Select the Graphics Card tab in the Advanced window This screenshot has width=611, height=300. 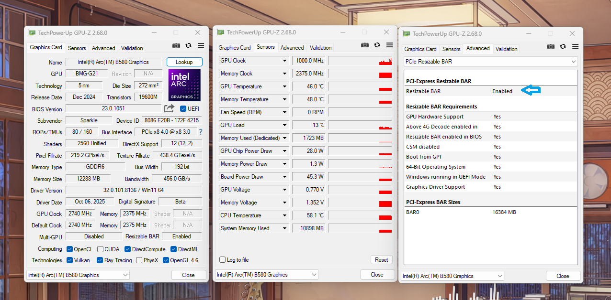click(420, 49)
